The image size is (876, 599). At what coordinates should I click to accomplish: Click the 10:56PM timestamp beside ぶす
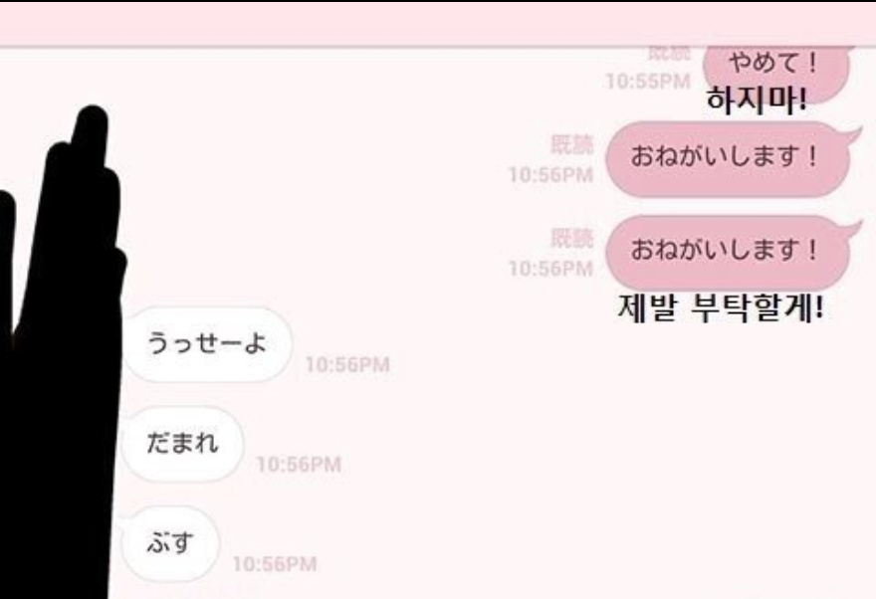coord(275,564)
